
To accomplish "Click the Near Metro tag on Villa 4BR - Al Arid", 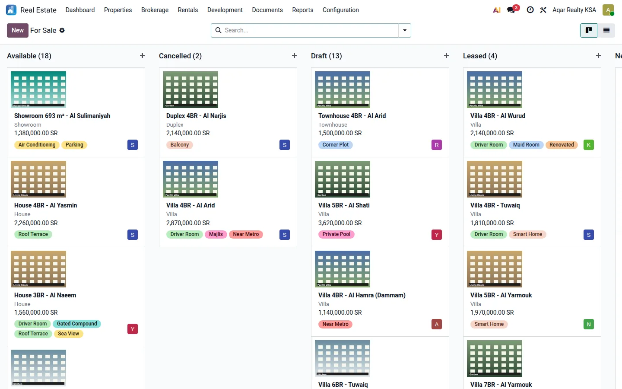I will pos(246,234).
